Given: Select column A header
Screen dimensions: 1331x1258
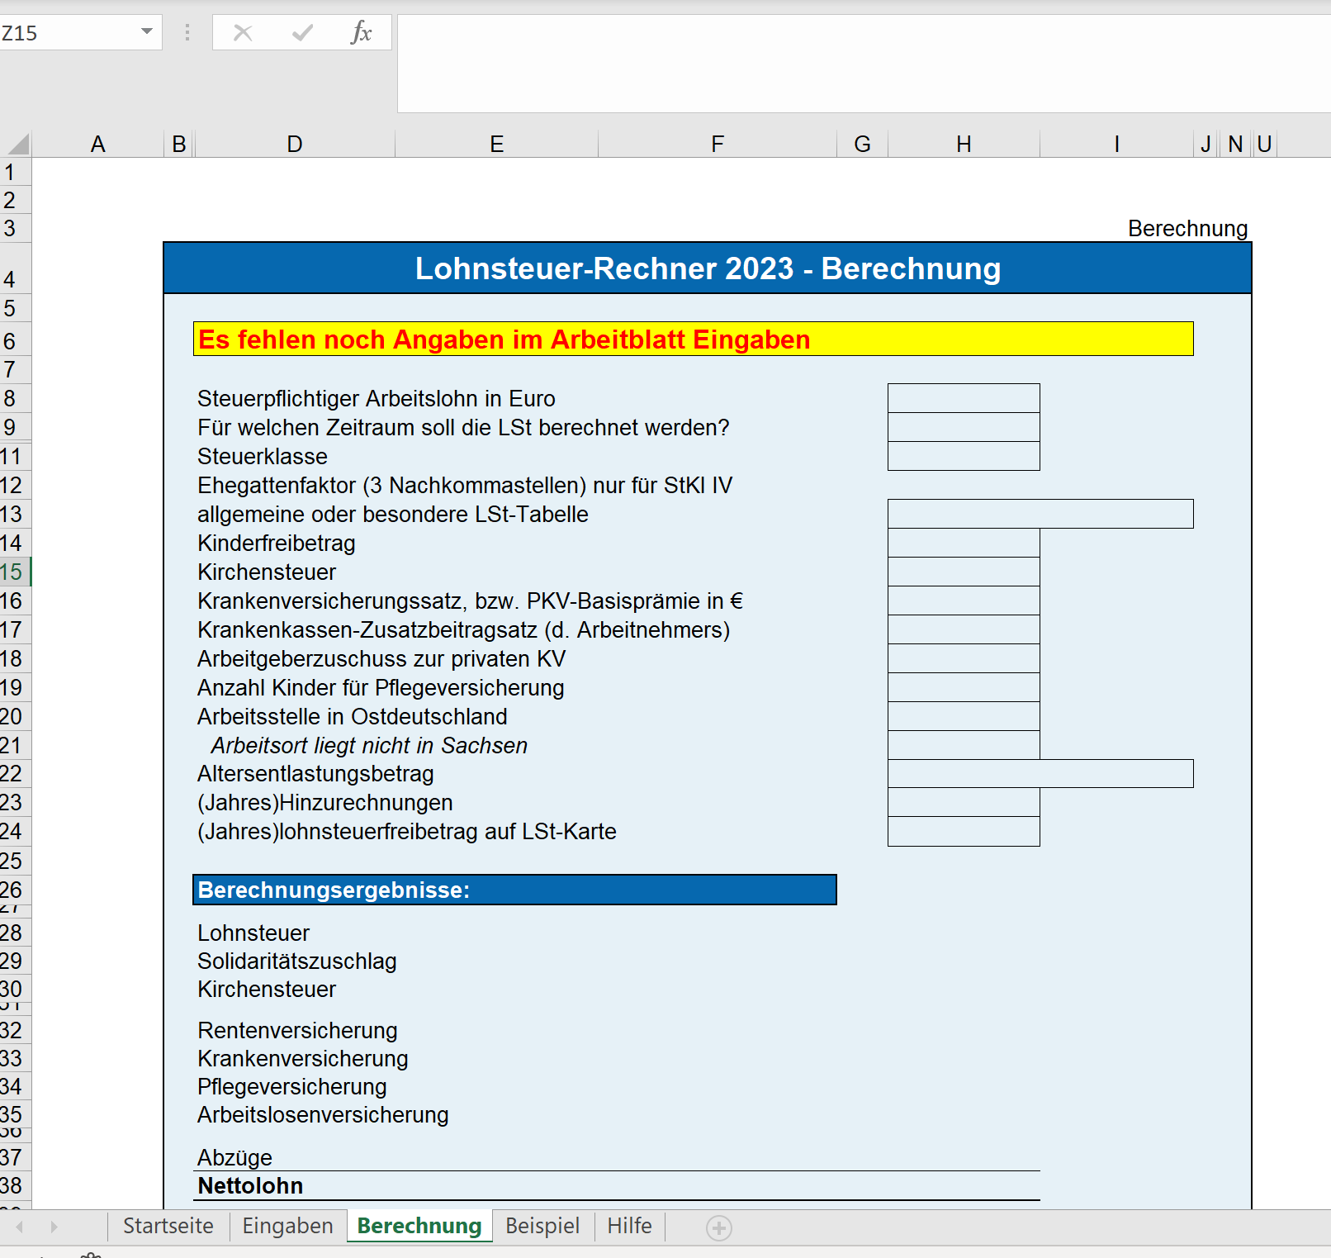Looking at the screenshot, I should tap(98, 144).
